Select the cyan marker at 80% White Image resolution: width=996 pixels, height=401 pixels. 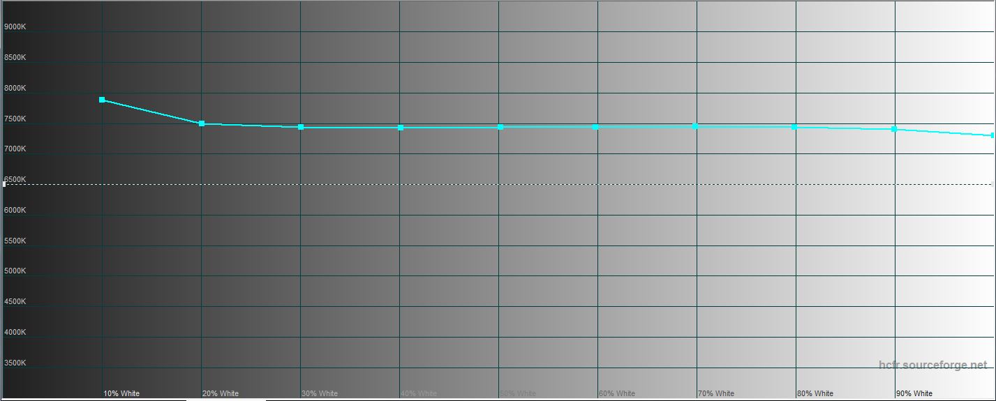tap(794, 127)
